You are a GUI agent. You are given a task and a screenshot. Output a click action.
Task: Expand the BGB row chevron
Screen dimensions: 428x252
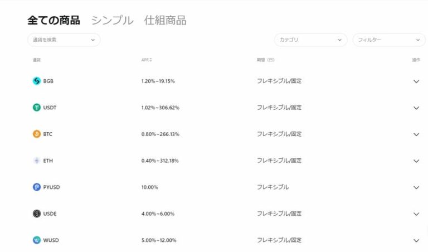(416, 81)
